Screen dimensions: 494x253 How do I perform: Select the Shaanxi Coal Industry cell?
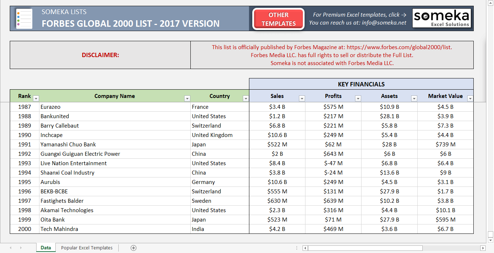click(115, 173)
